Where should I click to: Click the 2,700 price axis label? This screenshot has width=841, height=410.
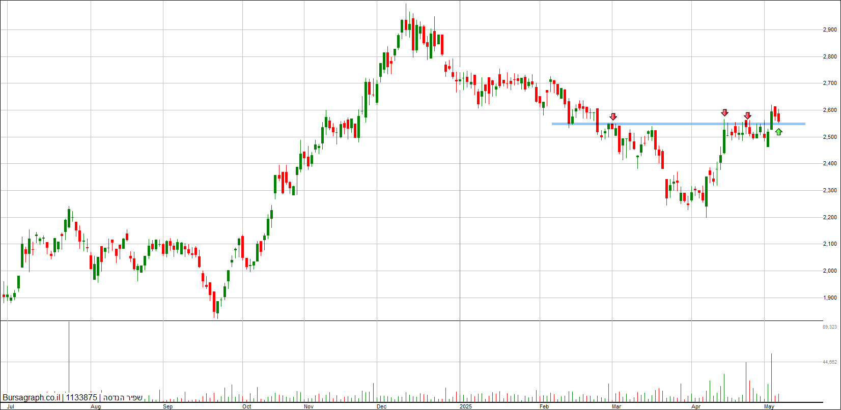[830, 83]
